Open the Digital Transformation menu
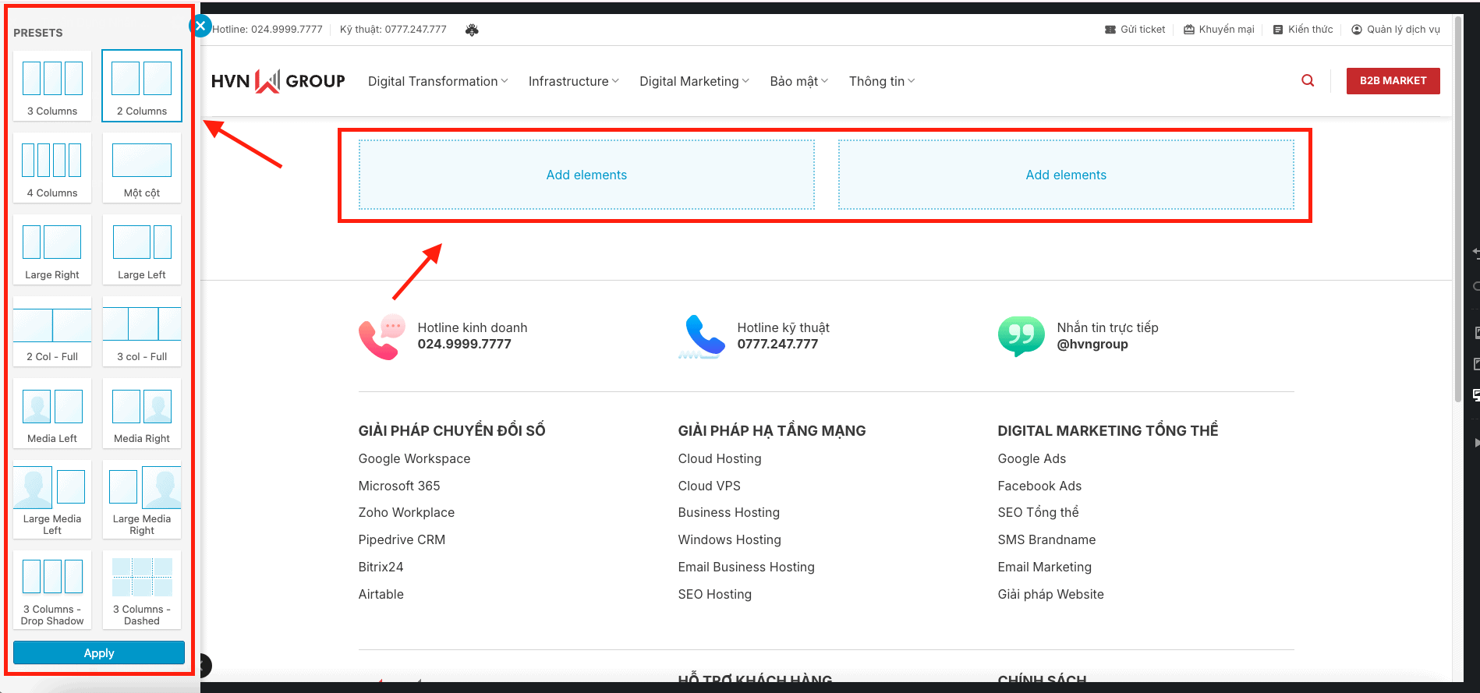 click(437, 81)
